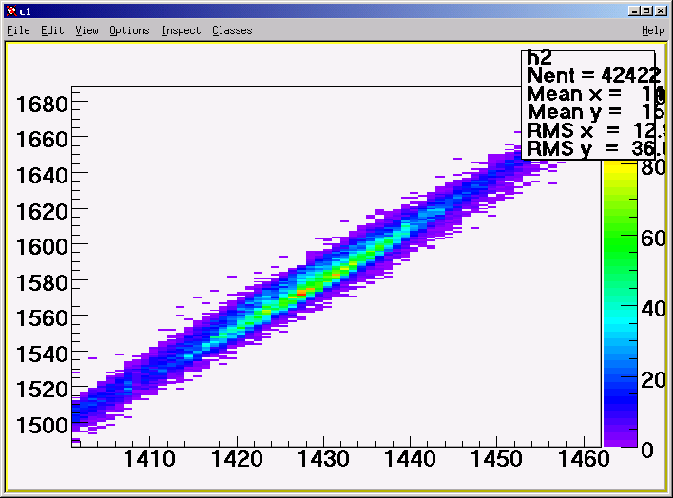Click the c1 window title icon

[x=11, y=10]
